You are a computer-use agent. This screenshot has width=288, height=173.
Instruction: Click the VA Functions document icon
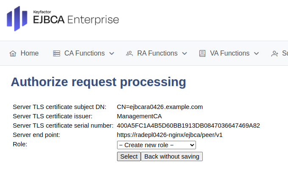202,53
